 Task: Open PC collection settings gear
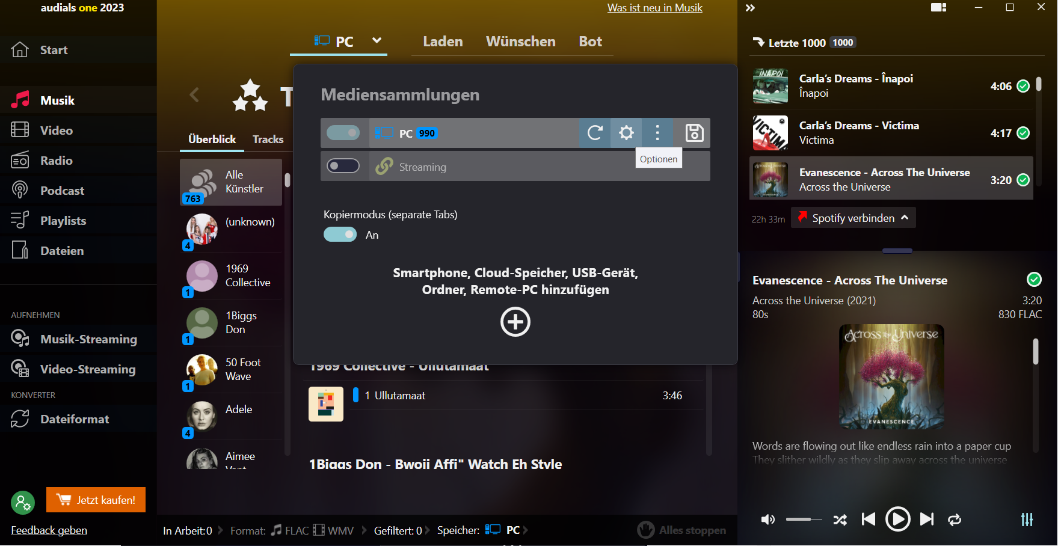[x=626, y=133]
